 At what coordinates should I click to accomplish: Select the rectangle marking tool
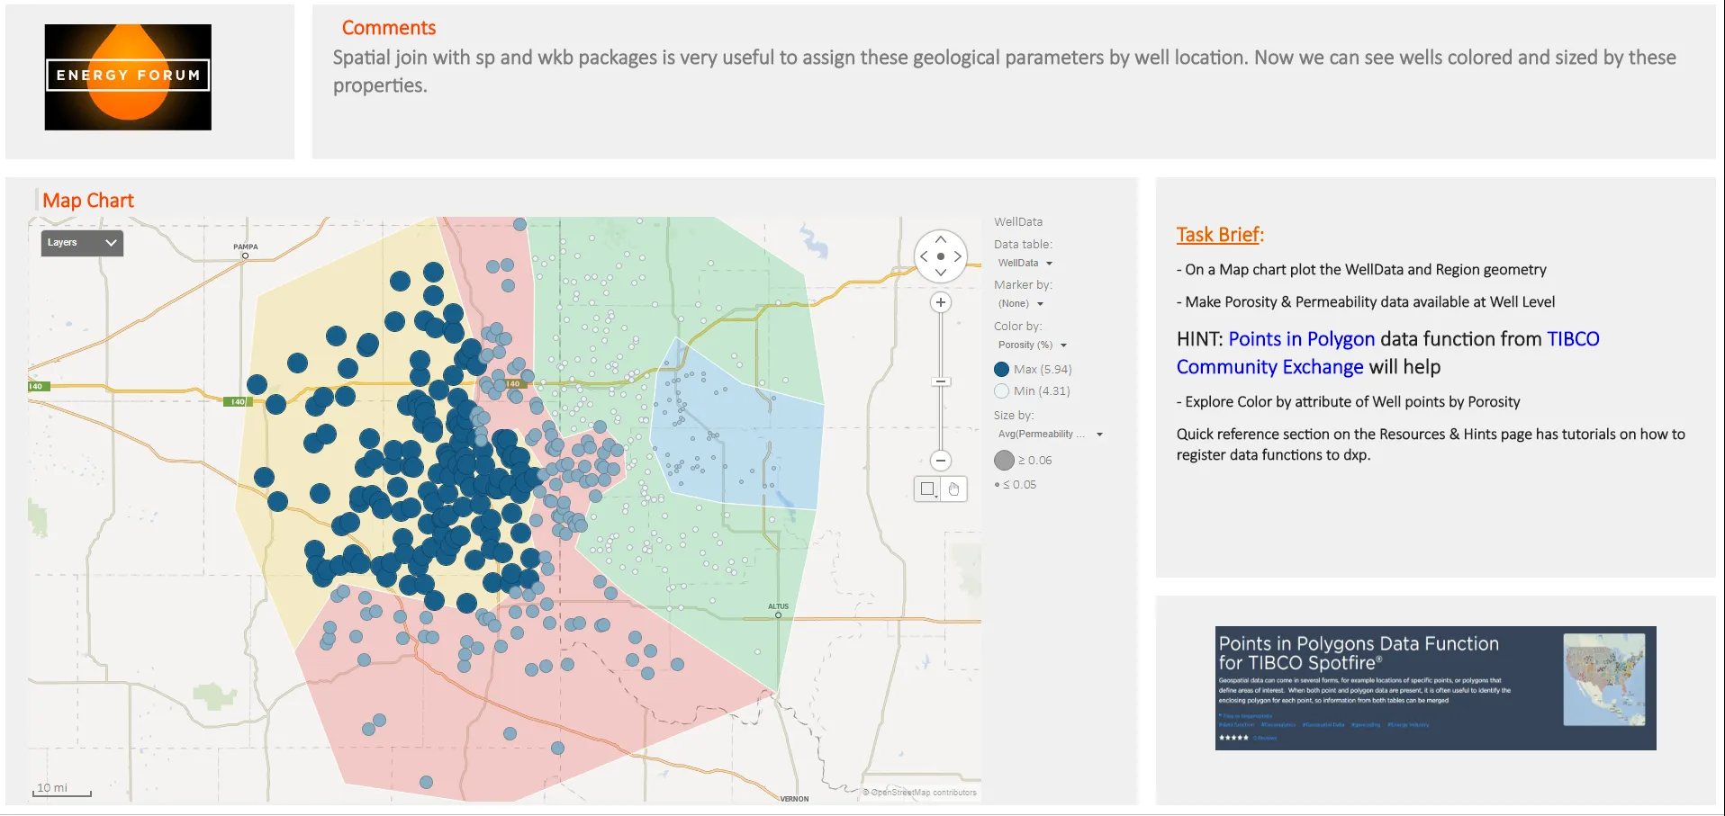coord(927,489)
